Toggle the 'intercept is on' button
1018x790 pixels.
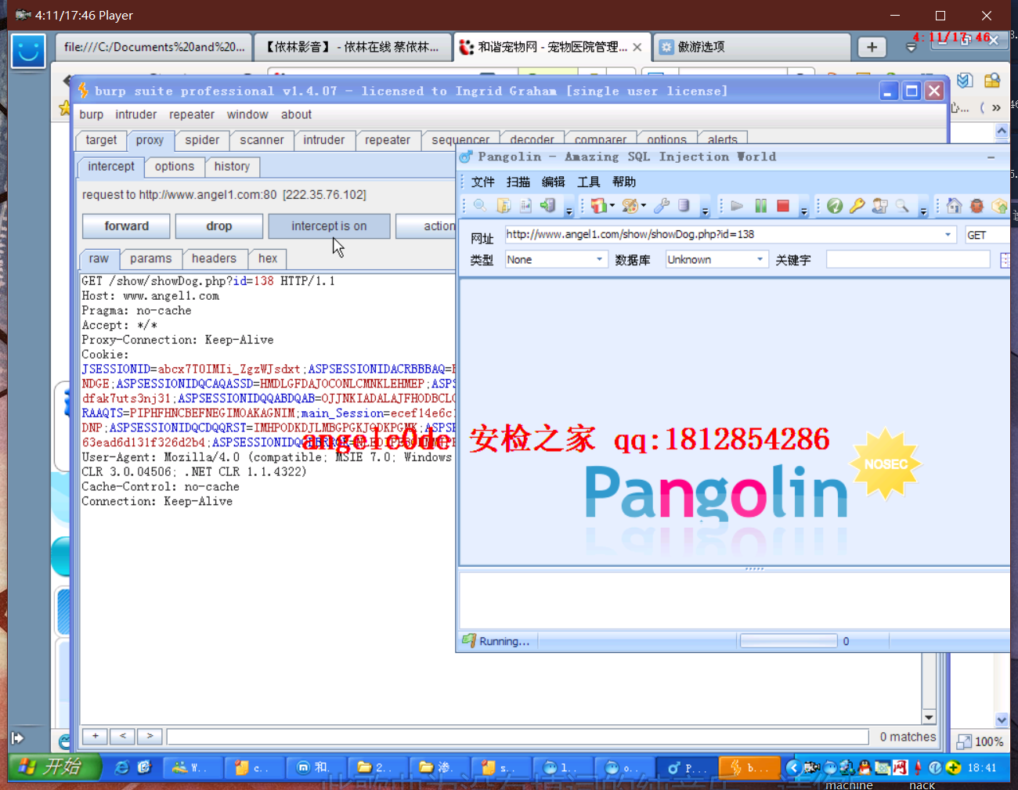329,226
